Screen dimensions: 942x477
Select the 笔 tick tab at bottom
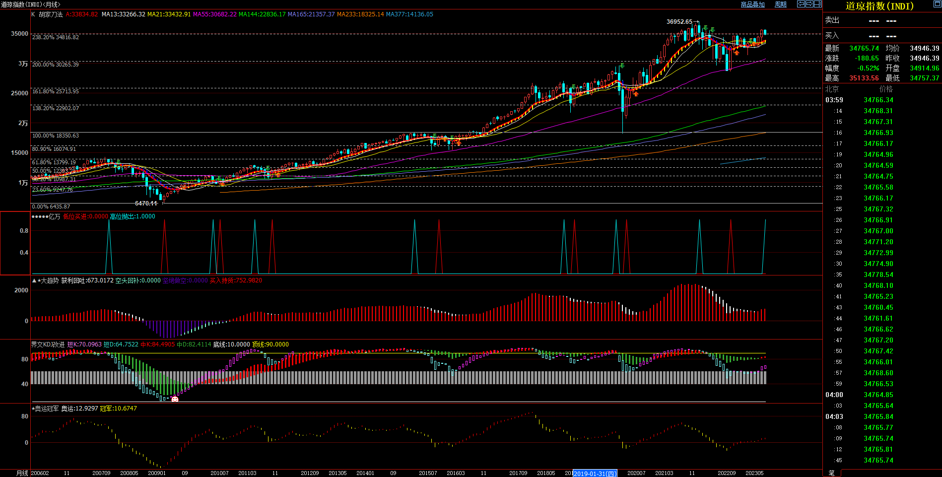click(x=832, y=473)
